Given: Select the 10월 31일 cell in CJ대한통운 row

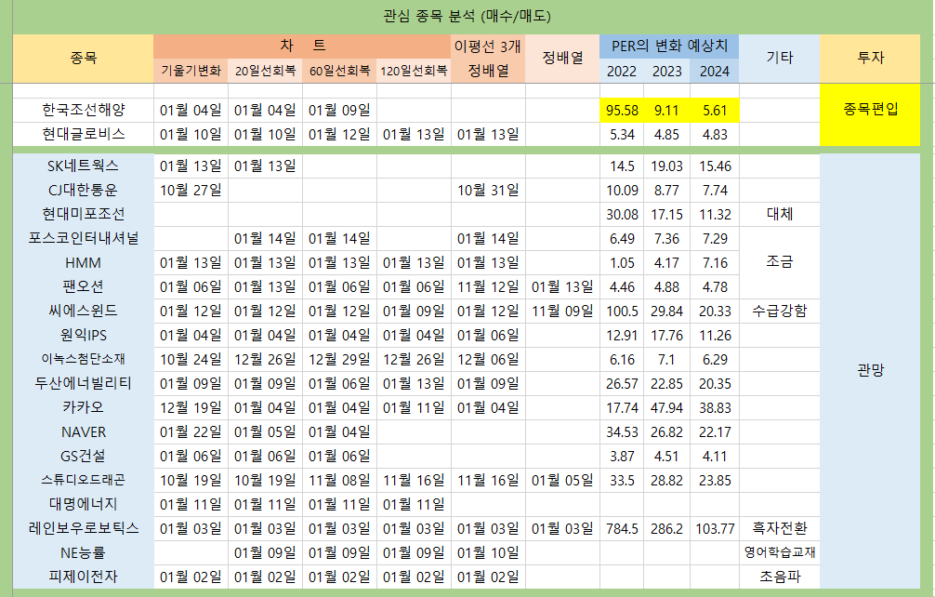Looking at the screenshot, I should tap(488, 191).
